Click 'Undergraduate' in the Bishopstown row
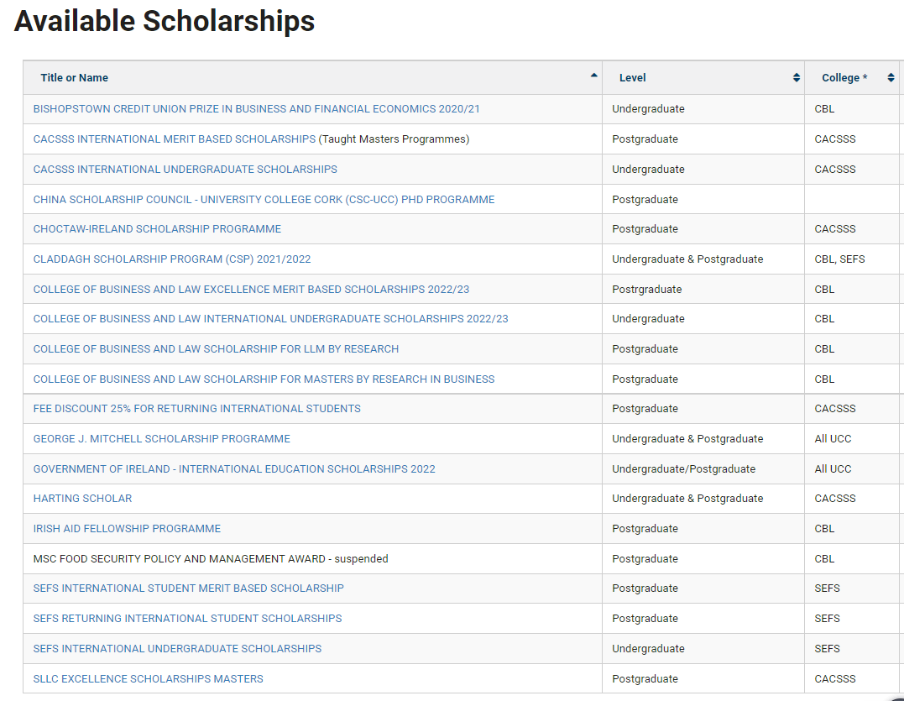904x701 pixels. click(x=649, y=109)
